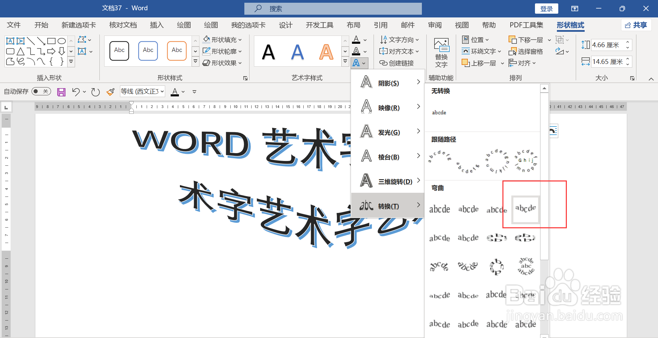Click the Format Painter brush icon
The width and height of the screenshot is (658, 338).
tap(110, 92)
